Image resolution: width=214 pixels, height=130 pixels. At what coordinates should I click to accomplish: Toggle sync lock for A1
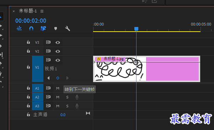click(x=48, y=88)
